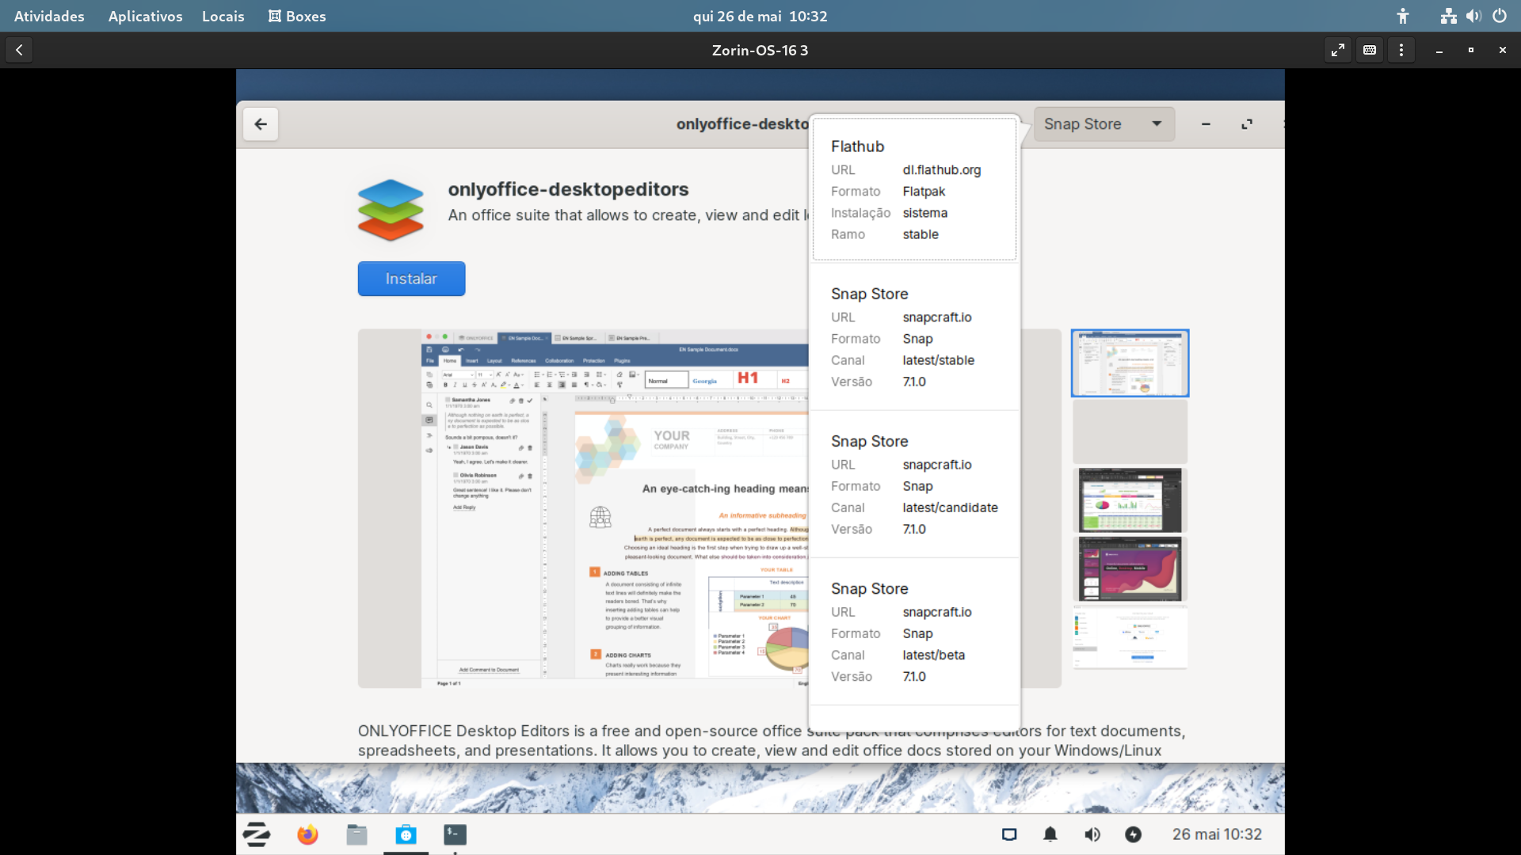This screenshot has width=1521, height=855.
Task: Open Files from the Zorin taskbar
Action: point(356,834)
